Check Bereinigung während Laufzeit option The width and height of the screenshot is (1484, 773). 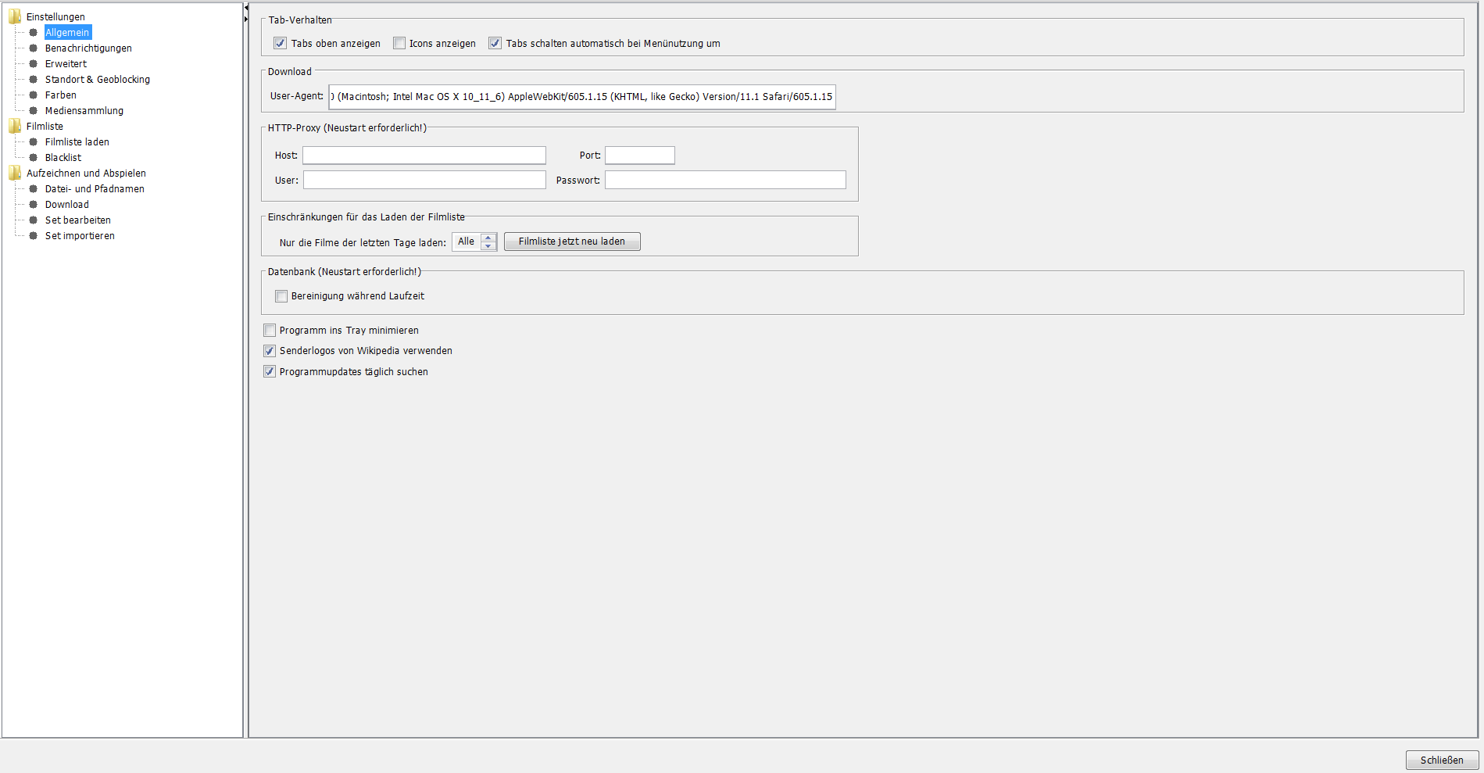point(281,296)
